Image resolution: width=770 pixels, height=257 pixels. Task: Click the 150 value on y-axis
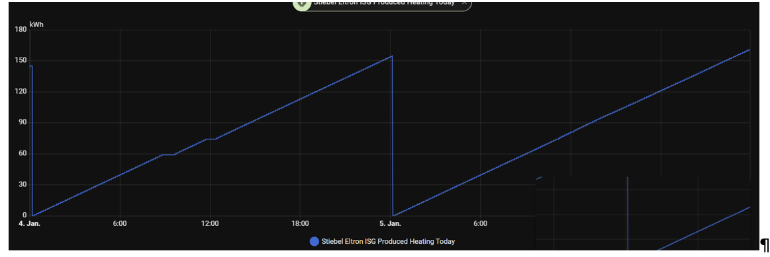[x=21, y=61]
